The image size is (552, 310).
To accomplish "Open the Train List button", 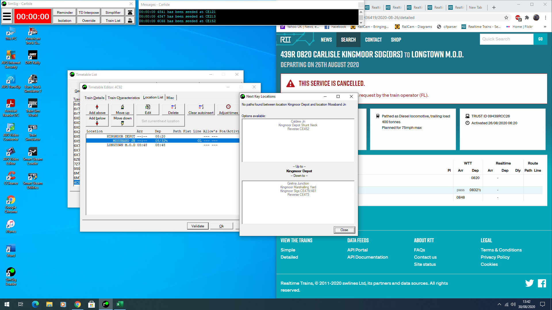I will [x=113, y=20].
